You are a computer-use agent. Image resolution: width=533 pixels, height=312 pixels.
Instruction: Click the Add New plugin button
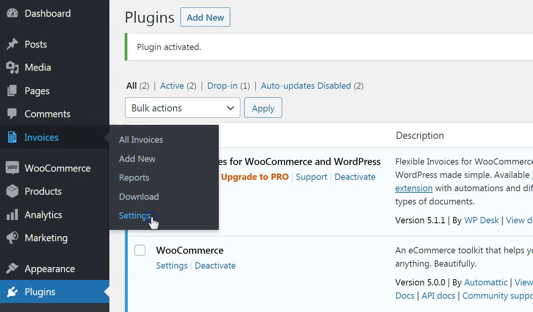coord(205,17)
